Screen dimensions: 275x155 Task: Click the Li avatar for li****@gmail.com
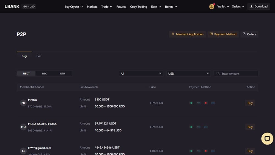23,151
